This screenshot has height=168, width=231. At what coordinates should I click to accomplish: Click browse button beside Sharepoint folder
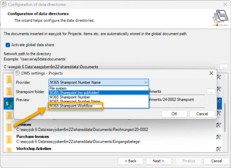(210, 91)
